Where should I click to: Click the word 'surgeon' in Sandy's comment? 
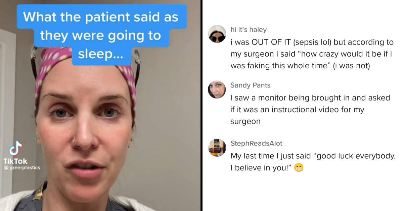click(245, 122)
